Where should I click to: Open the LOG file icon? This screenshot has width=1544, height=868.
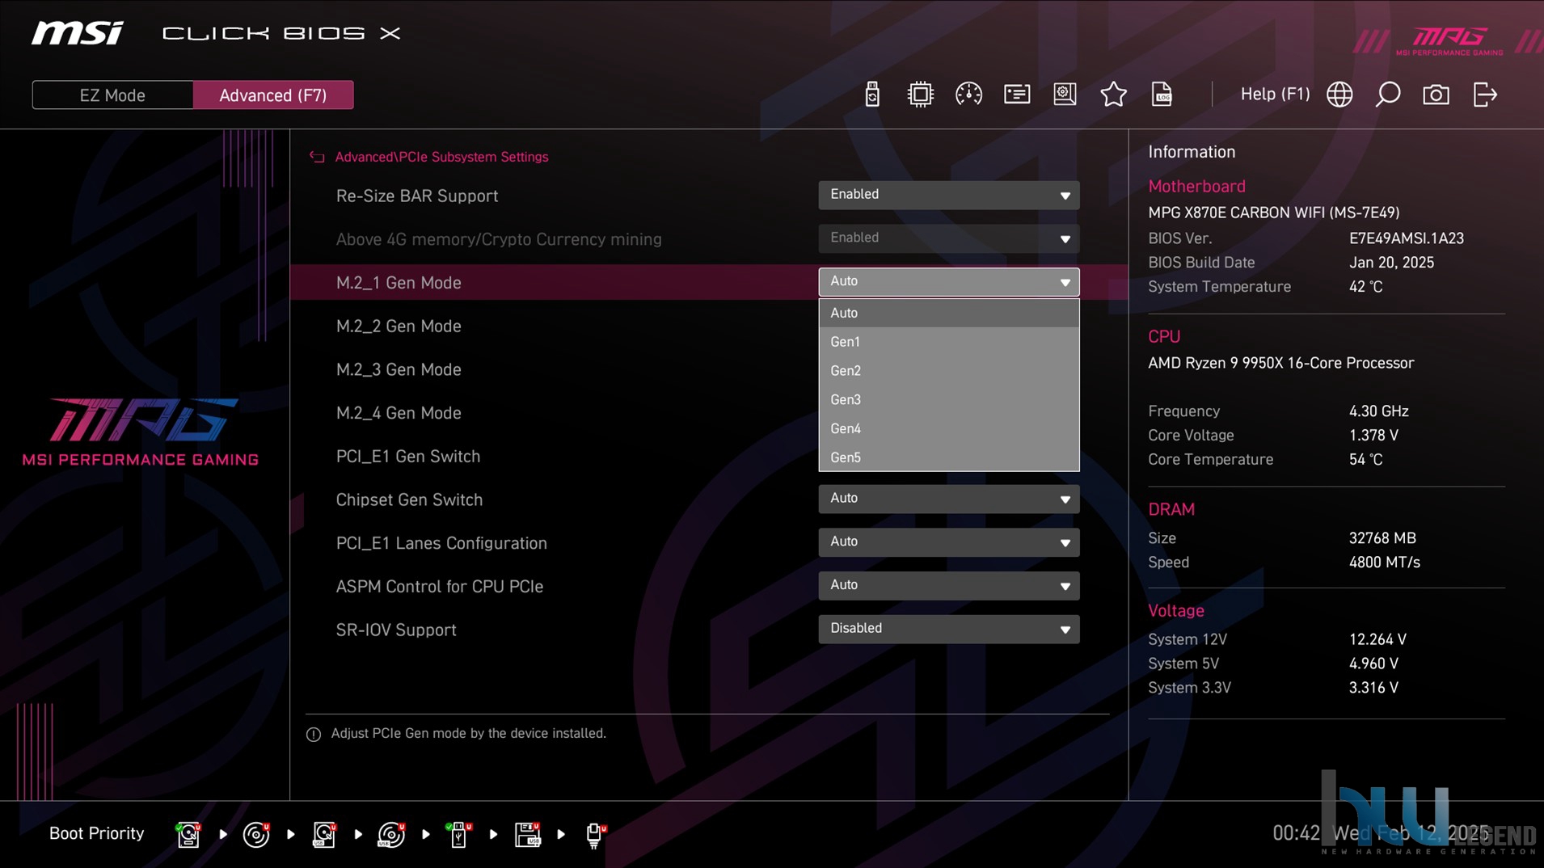coord(1162,95)
